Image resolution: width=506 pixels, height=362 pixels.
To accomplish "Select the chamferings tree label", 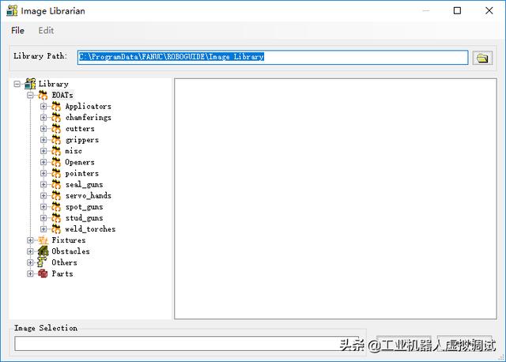I will coord(88,118).
